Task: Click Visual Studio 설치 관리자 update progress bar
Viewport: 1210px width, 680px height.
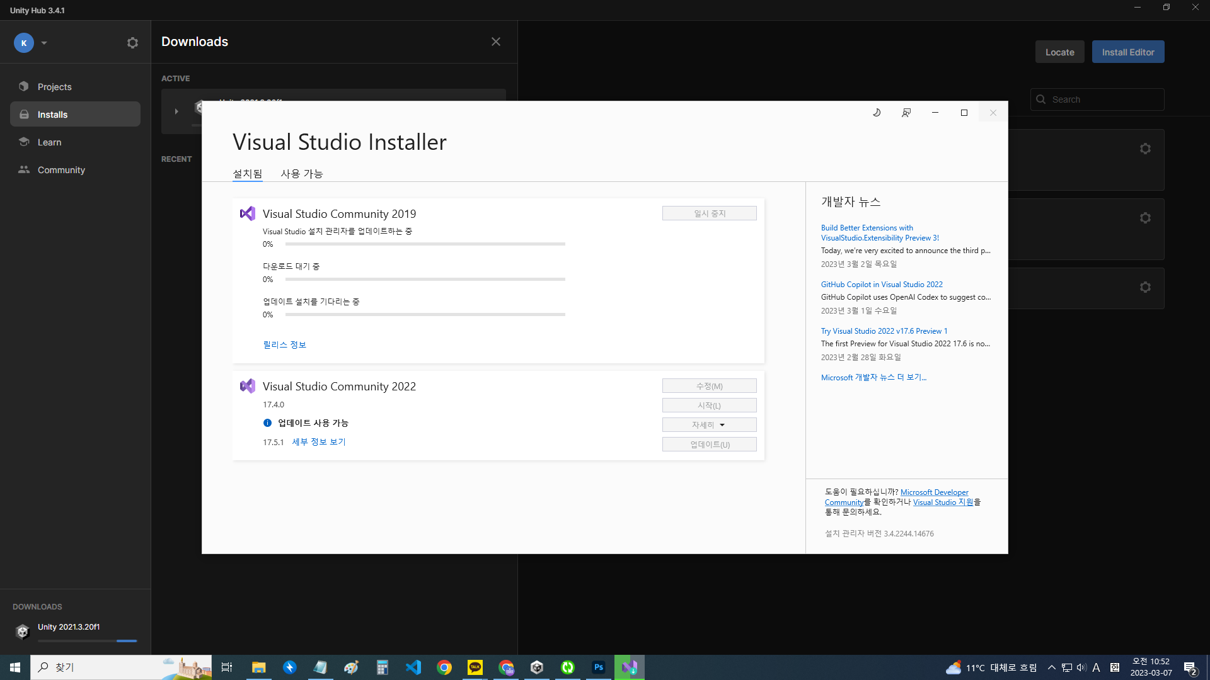Action: pos(425,244)
